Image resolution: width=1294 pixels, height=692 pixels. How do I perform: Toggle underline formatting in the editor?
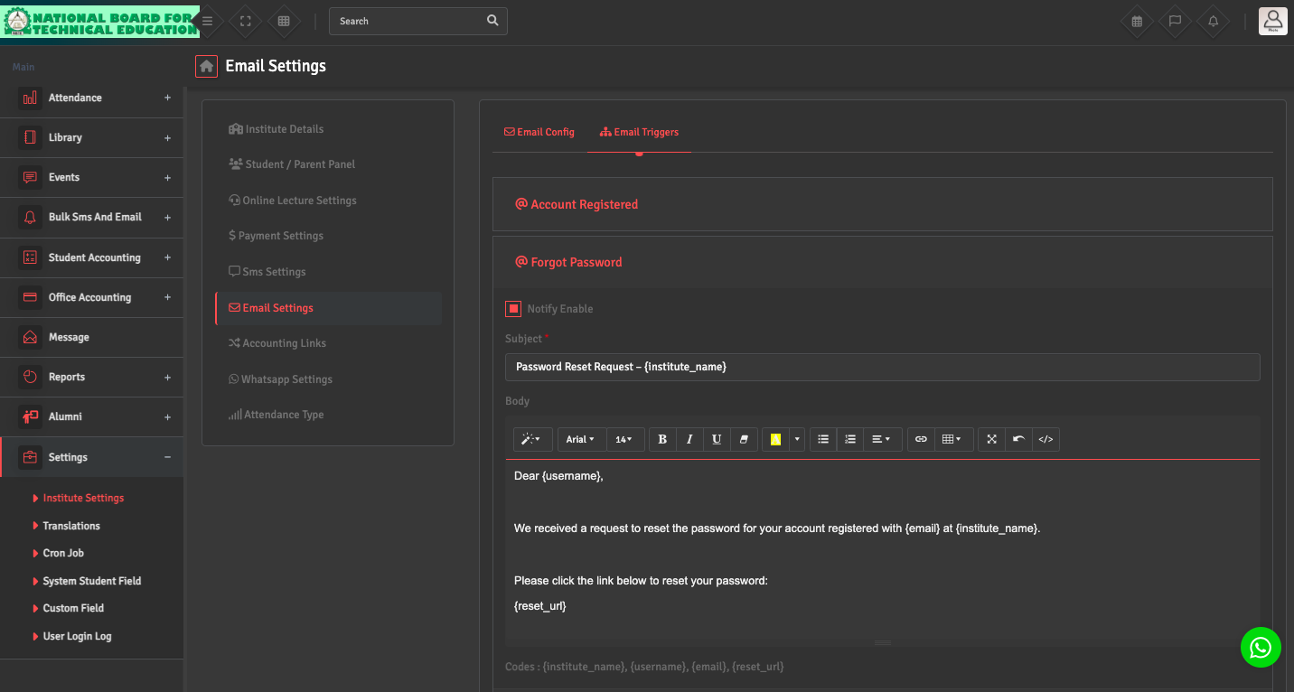(x=717, y=439)
